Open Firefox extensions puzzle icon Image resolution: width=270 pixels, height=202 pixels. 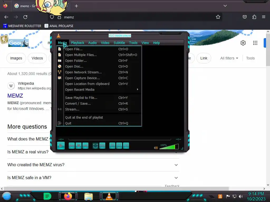click(254, 17)
